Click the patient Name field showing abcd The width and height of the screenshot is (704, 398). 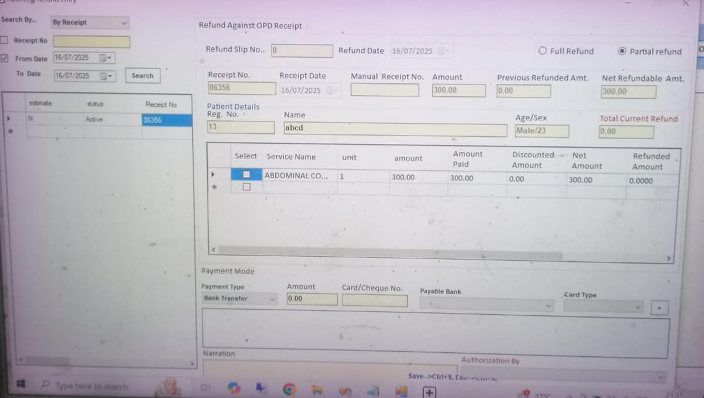[395, 129]
